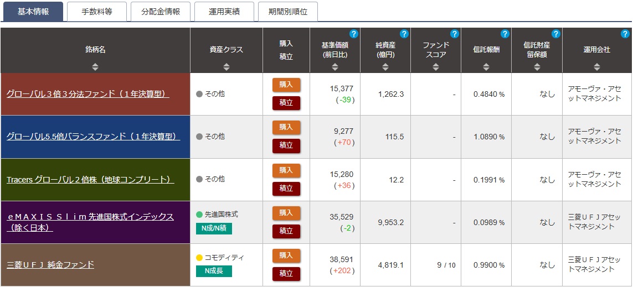Sort table by 資産クラス arrows

(226, 67)
